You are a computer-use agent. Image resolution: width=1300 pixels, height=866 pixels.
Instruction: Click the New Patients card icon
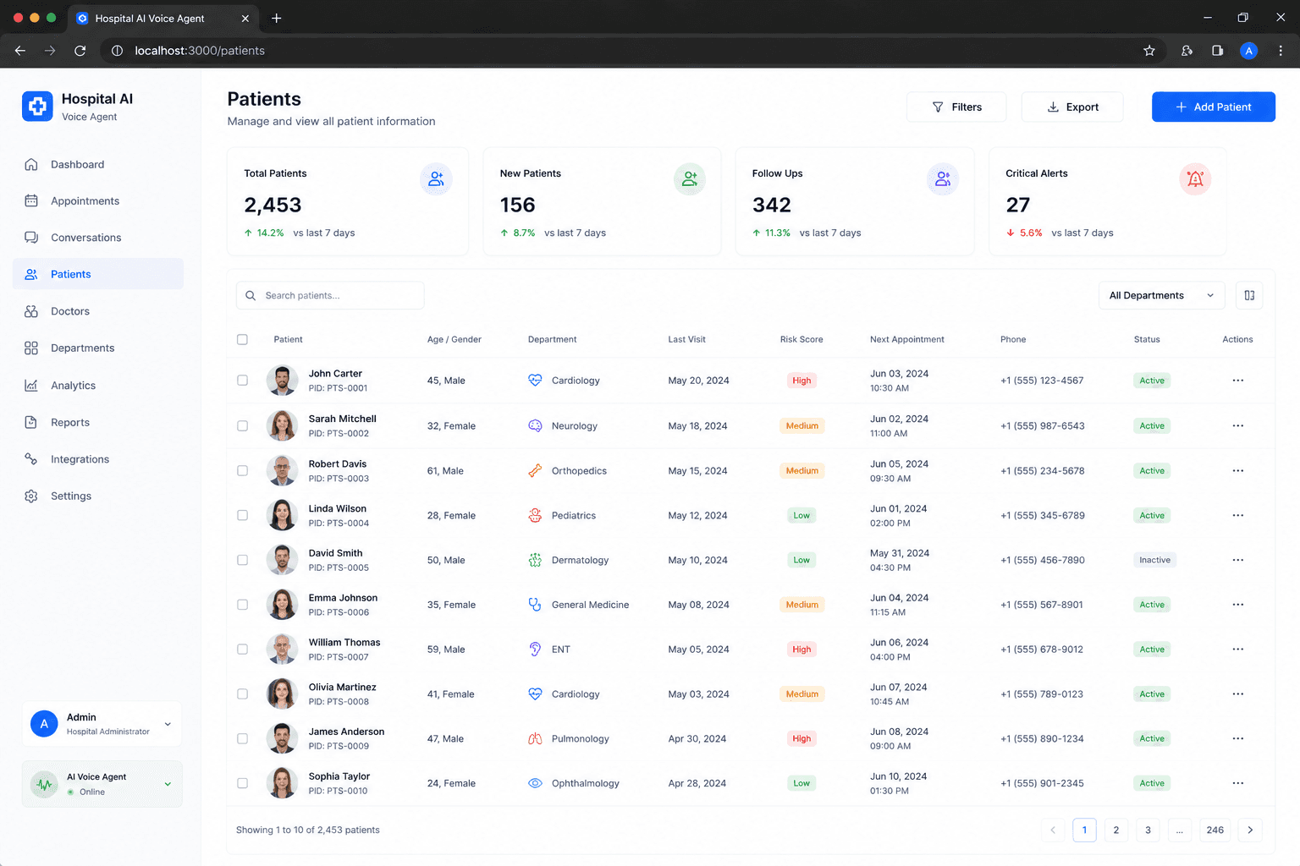pyautogui.click(x=690, y=179)
